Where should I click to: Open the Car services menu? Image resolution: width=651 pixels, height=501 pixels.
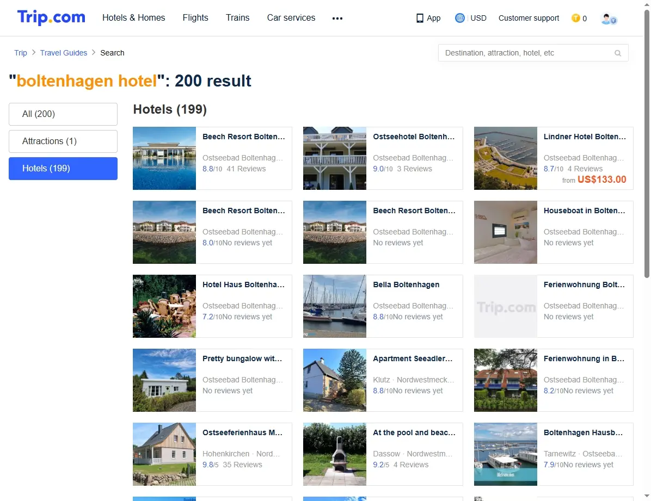(291, 18)
